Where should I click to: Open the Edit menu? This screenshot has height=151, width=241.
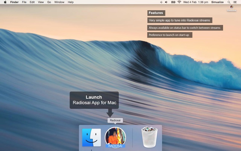point(32,2)
